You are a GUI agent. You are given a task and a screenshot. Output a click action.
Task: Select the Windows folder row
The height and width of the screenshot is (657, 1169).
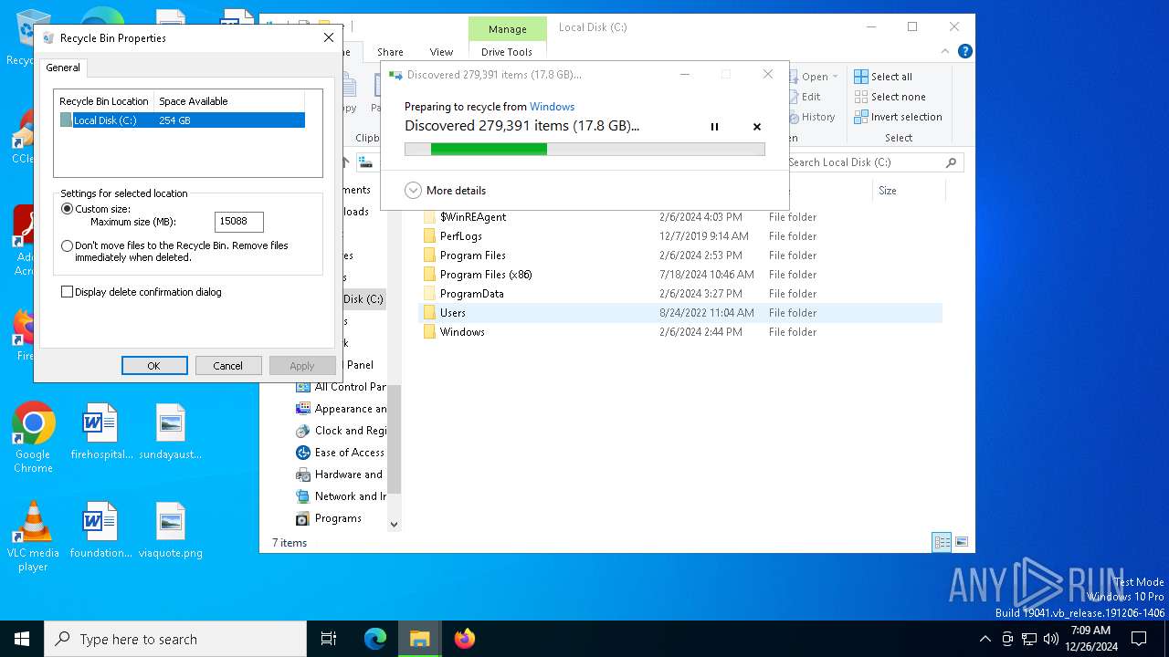point(680,332)
